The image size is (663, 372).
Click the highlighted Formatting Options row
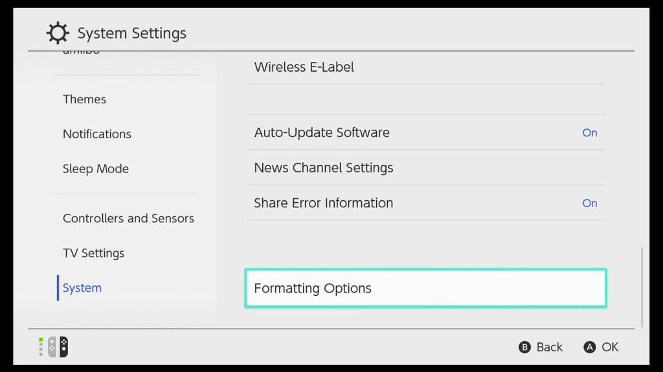425,288
